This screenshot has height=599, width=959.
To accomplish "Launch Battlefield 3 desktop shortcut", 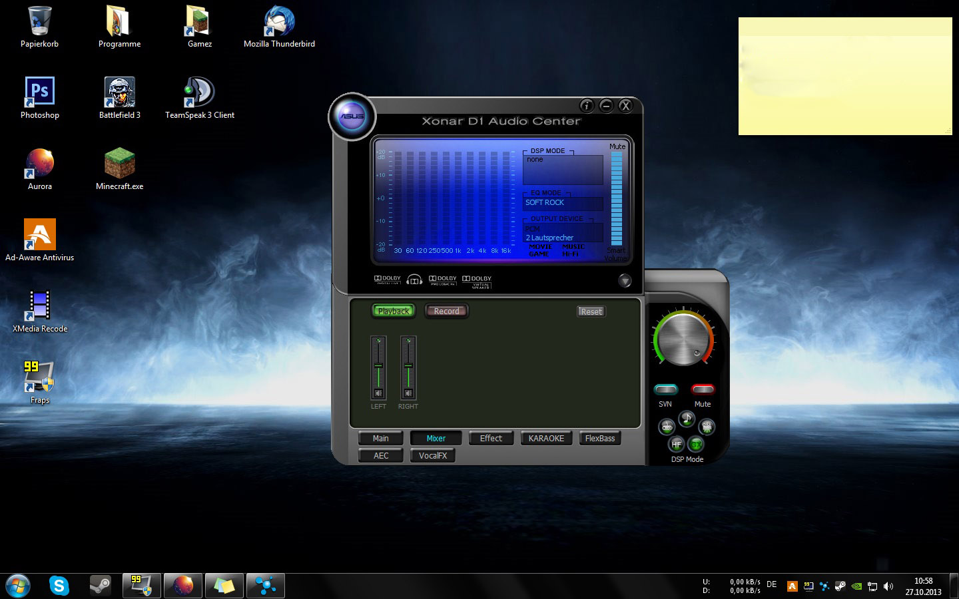I will [119, 98].
